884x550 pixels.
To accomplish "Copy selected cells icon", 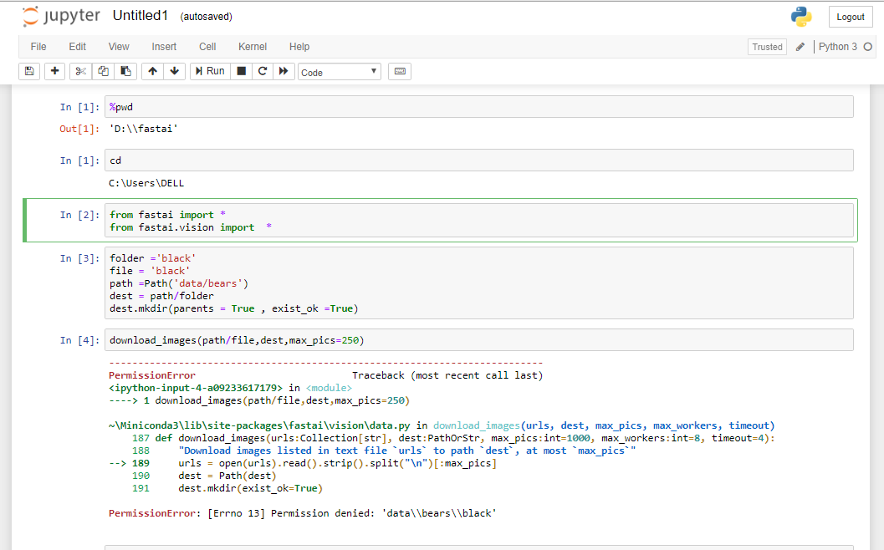I will tap(103, 71).
